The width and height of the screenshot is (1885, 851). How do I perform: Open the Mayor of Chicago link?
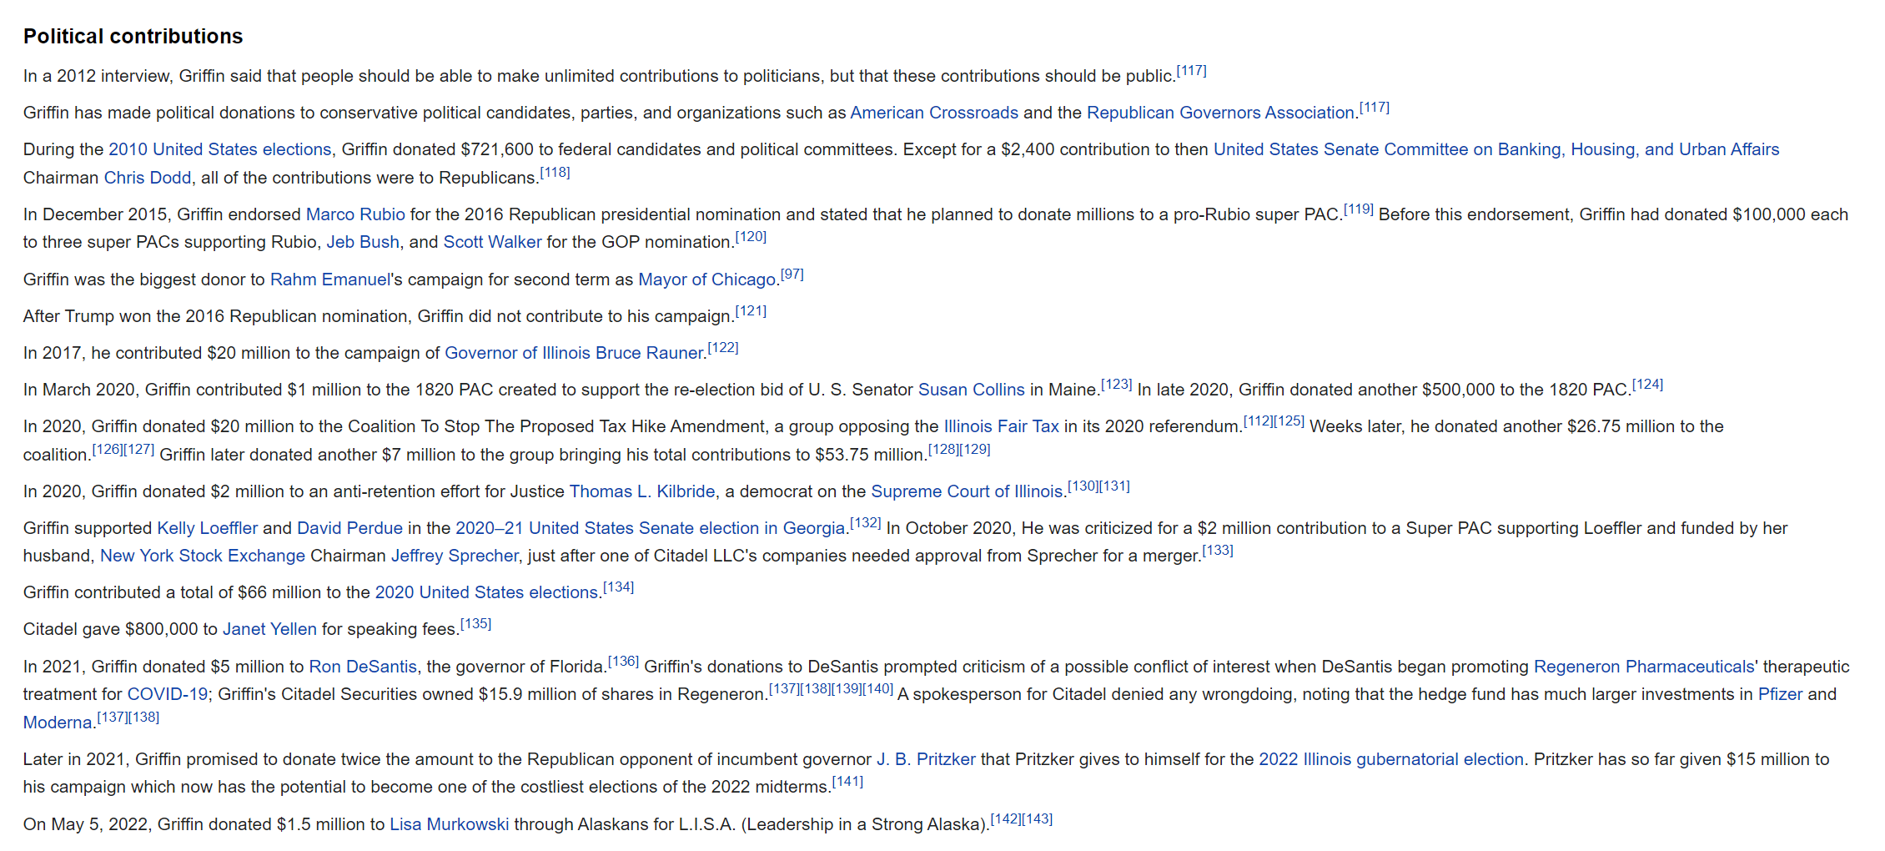[707, 279]
